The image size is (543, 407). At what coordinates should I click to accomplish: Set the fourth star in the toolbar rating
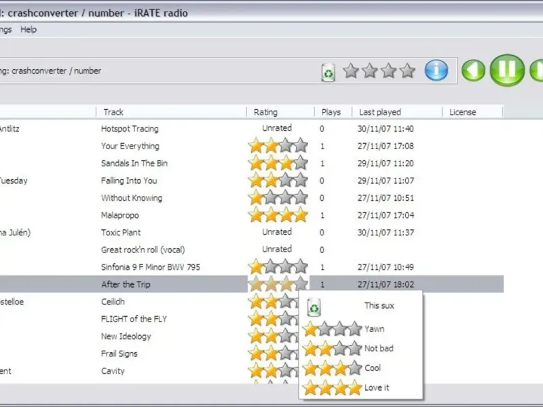407,71
